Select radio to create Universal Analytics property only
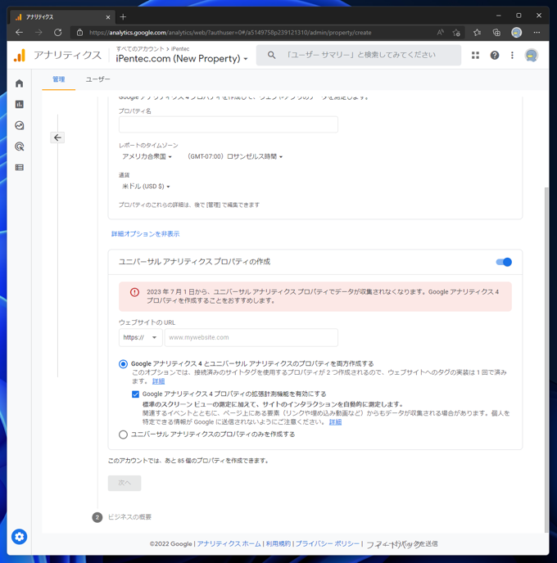557x563 pixels. click(x=123, y=435)
